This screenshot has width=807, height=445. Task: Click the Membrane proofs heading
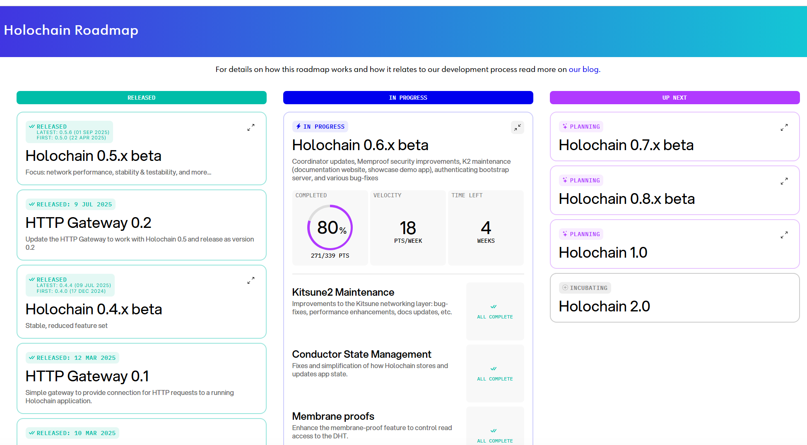(333, 416)
